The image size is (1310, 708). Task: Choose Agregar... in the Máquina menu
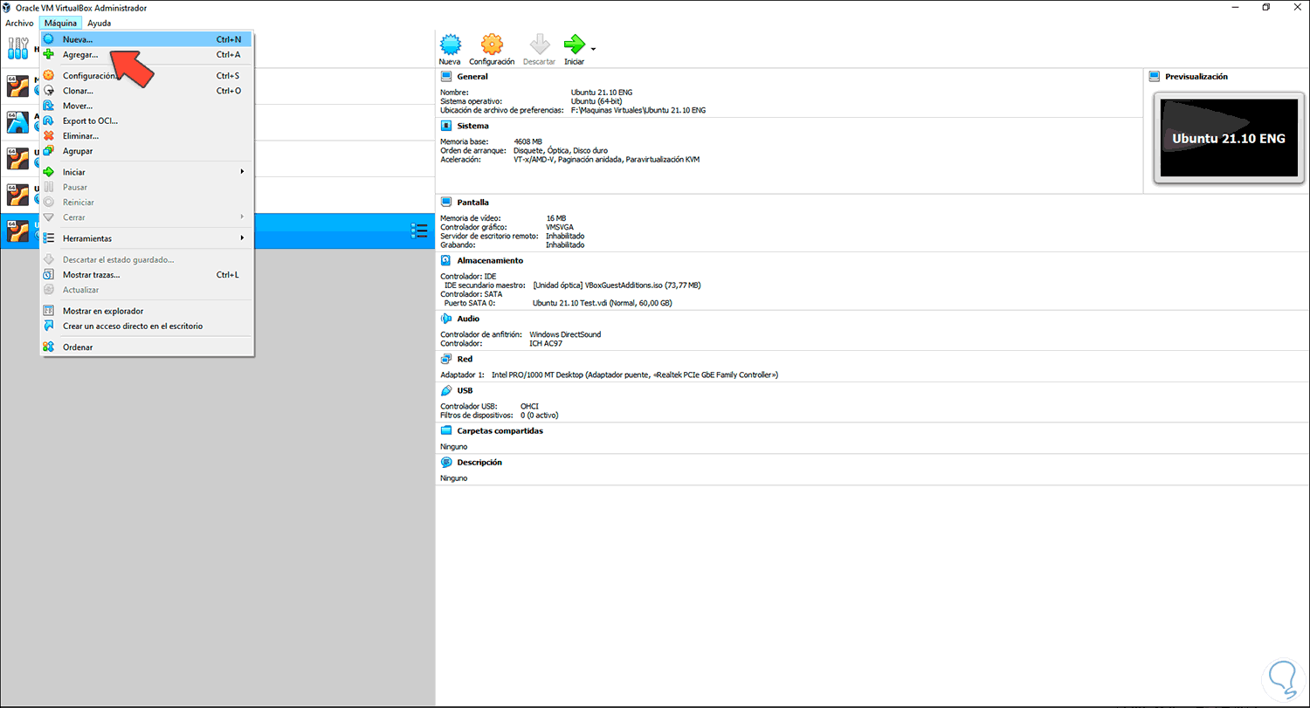147,54
